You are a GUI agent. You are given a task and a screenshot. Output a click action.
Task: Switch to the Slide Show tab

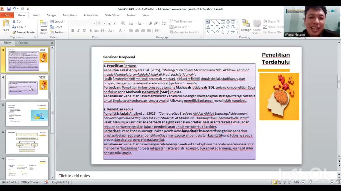(x=112, y=15)
